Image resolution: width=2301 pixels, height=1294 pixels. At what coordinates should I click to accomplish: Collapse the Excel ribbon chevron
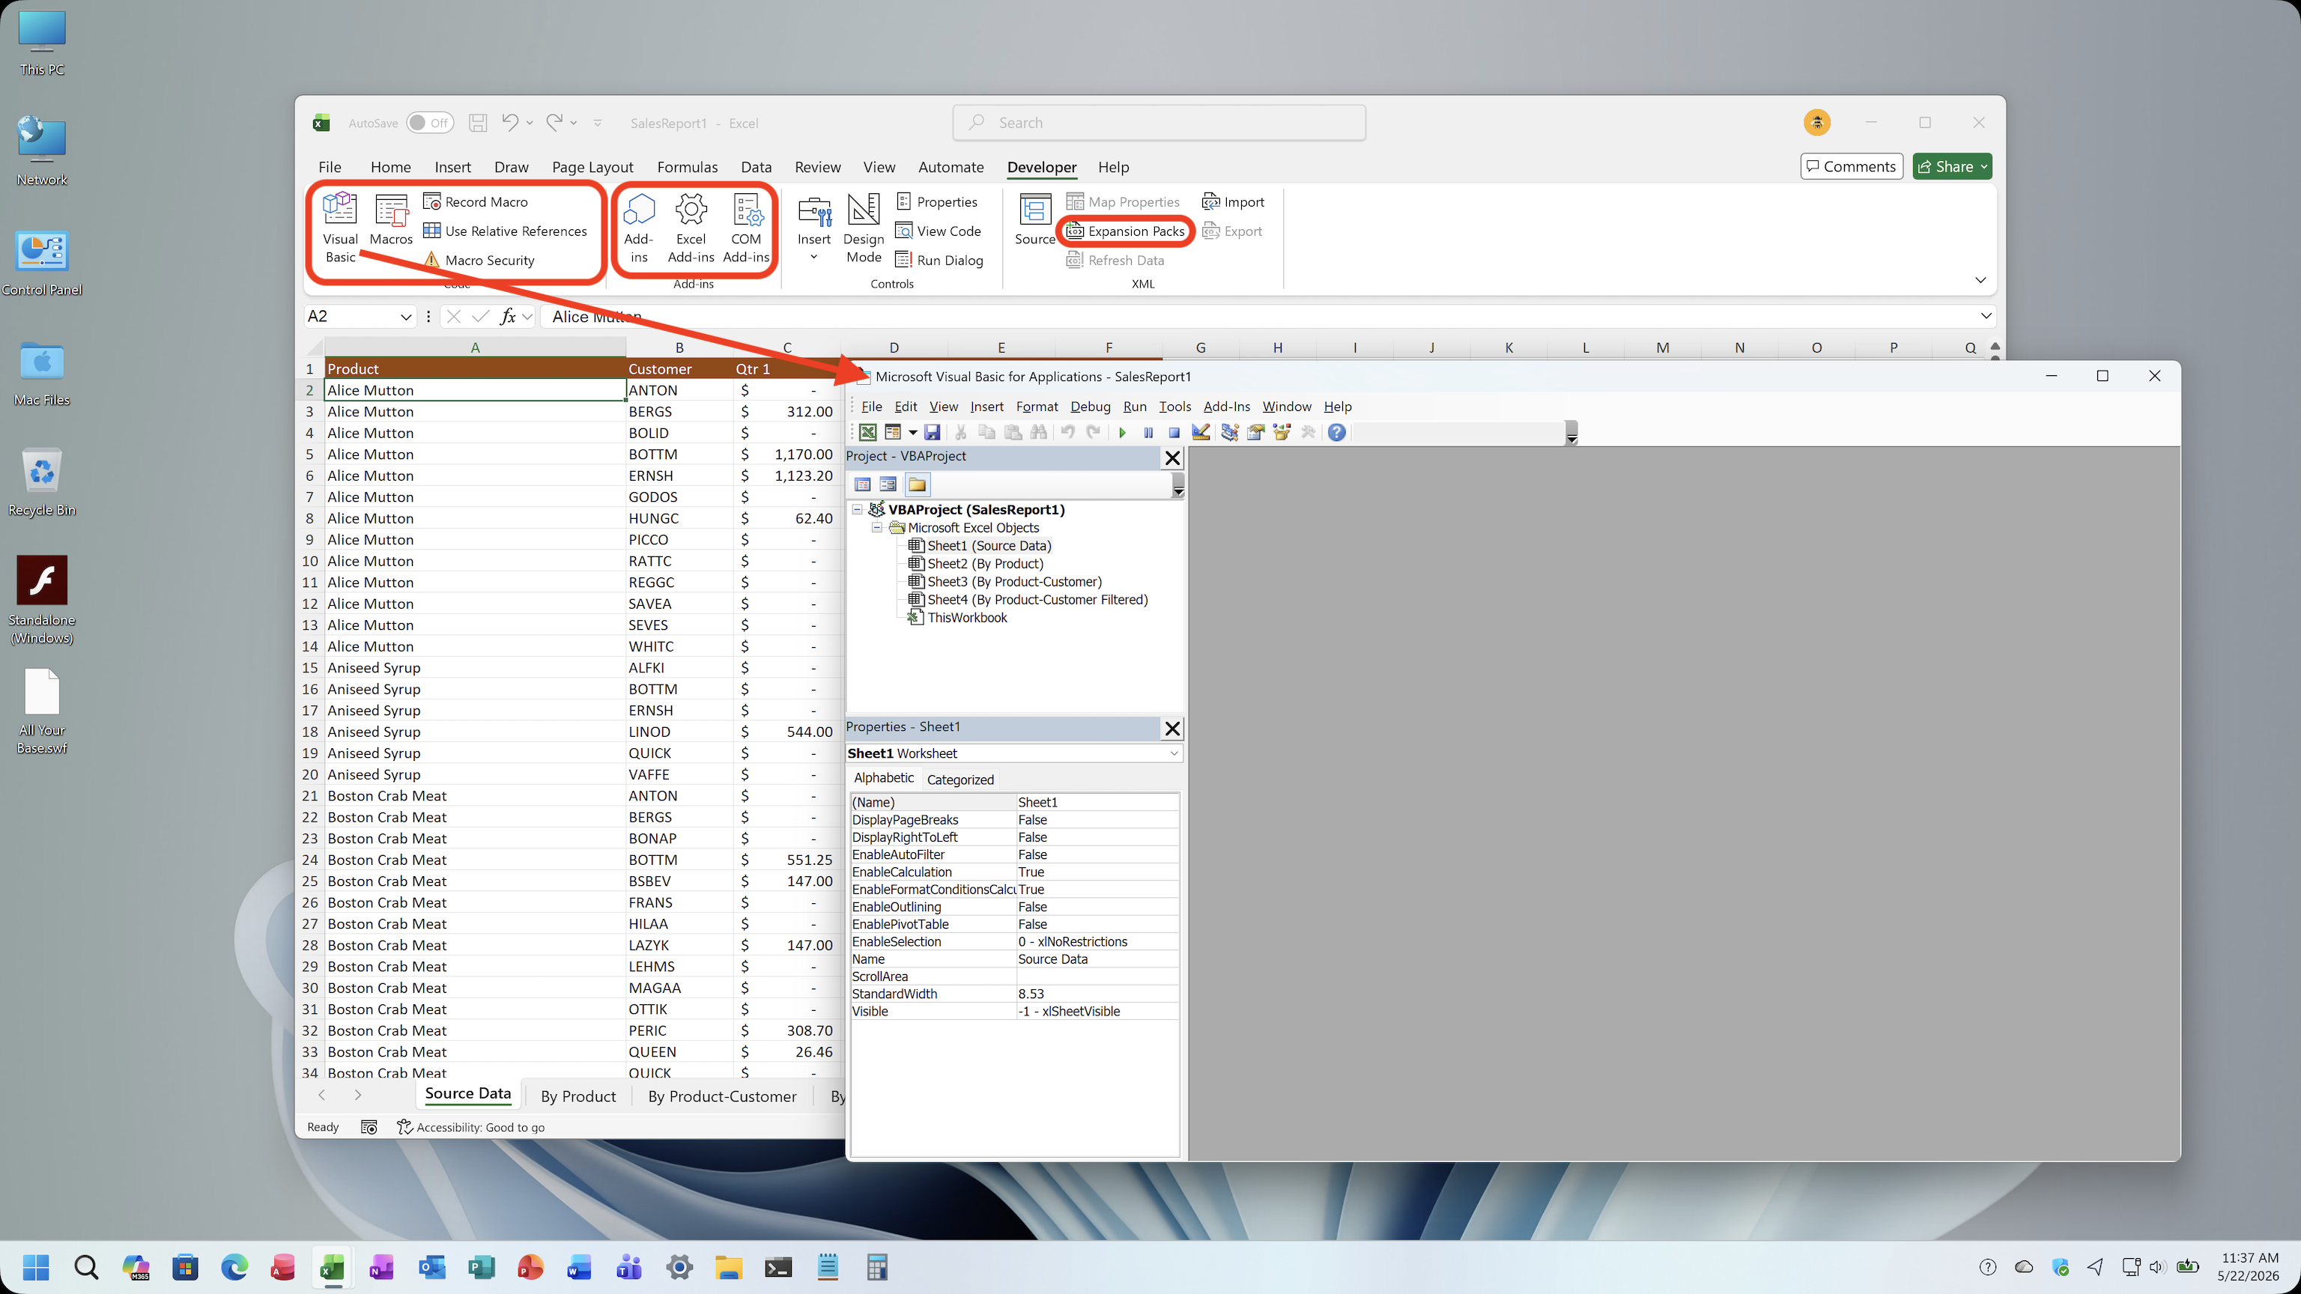(1980, 280)
